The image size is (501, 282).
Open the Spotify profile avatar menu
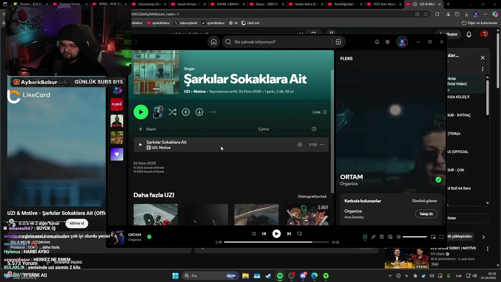(x=402, y=42)
